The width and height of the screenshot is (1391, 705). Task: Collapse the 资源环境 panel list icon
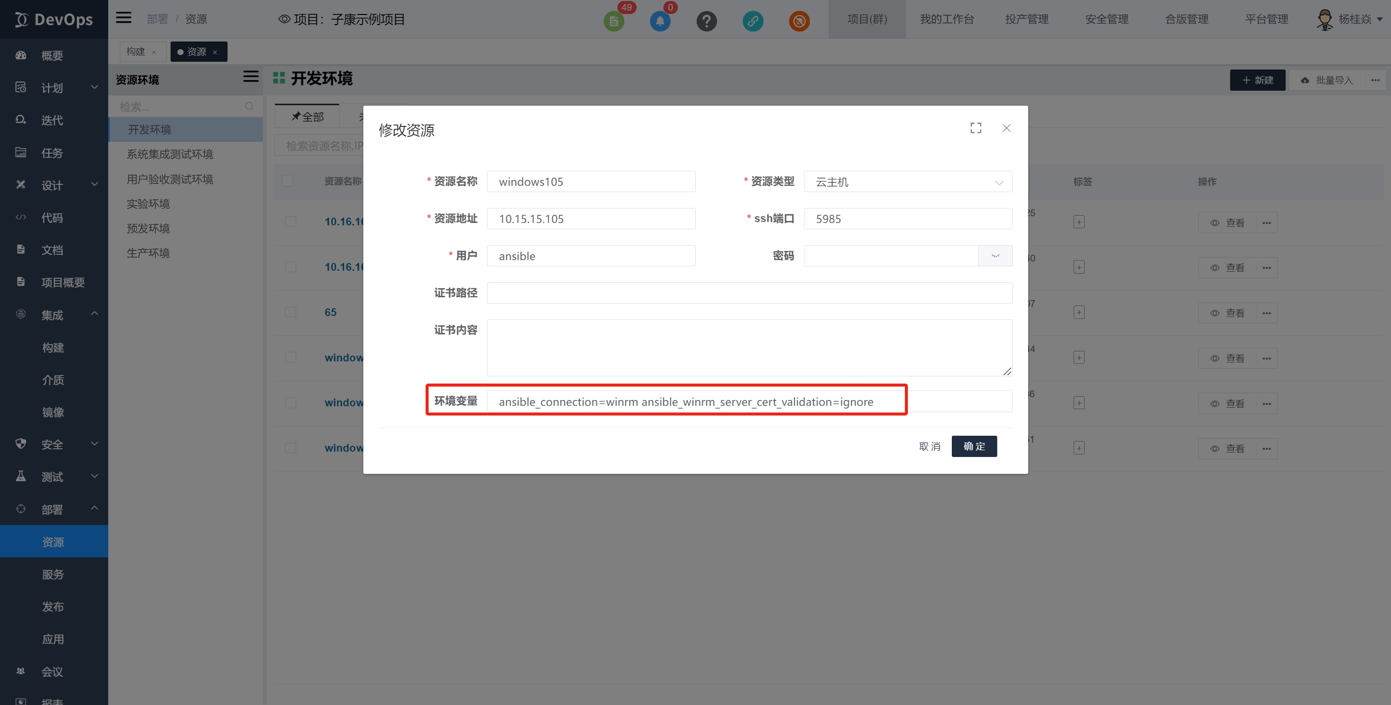(x=251, y=77)
